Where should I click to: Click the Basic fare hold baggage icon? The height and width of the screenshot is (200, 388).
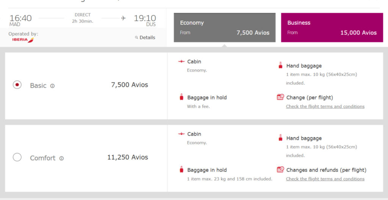pyautogui.click(x=181, y=97)
